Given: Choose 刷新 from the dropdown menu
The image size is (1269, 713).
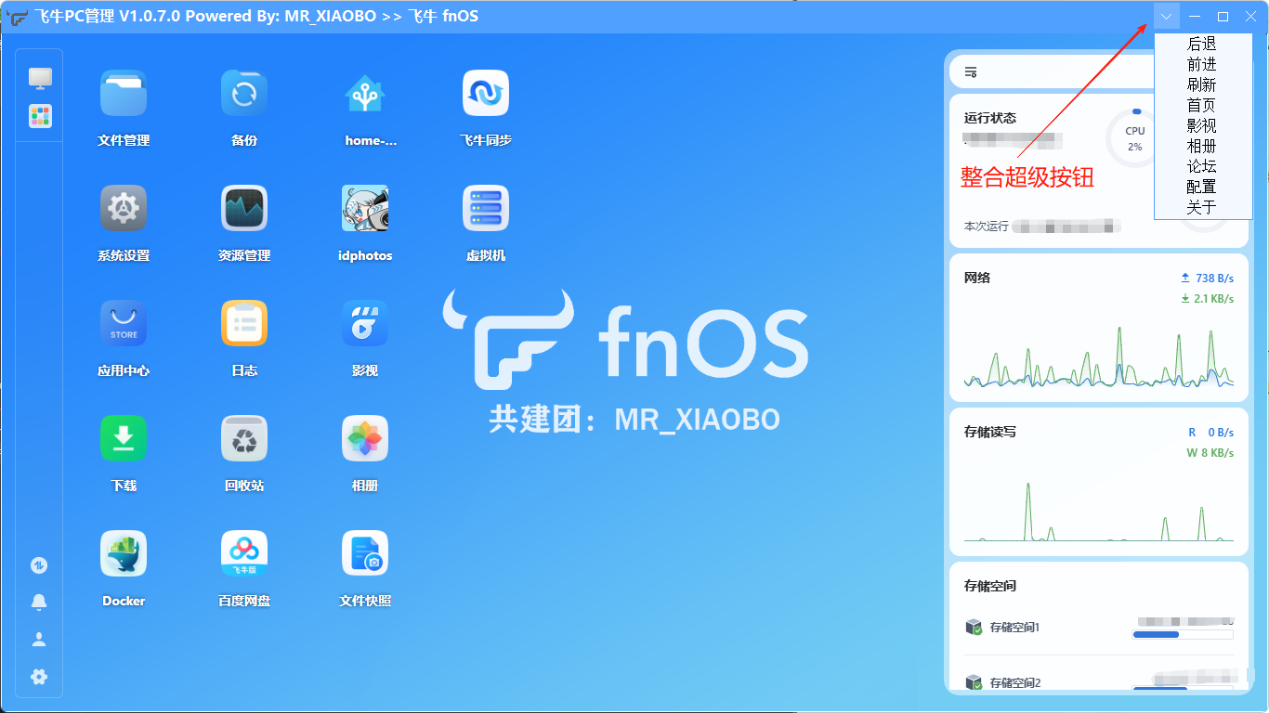Looking at the screenshot, I should pos(1202,84).
